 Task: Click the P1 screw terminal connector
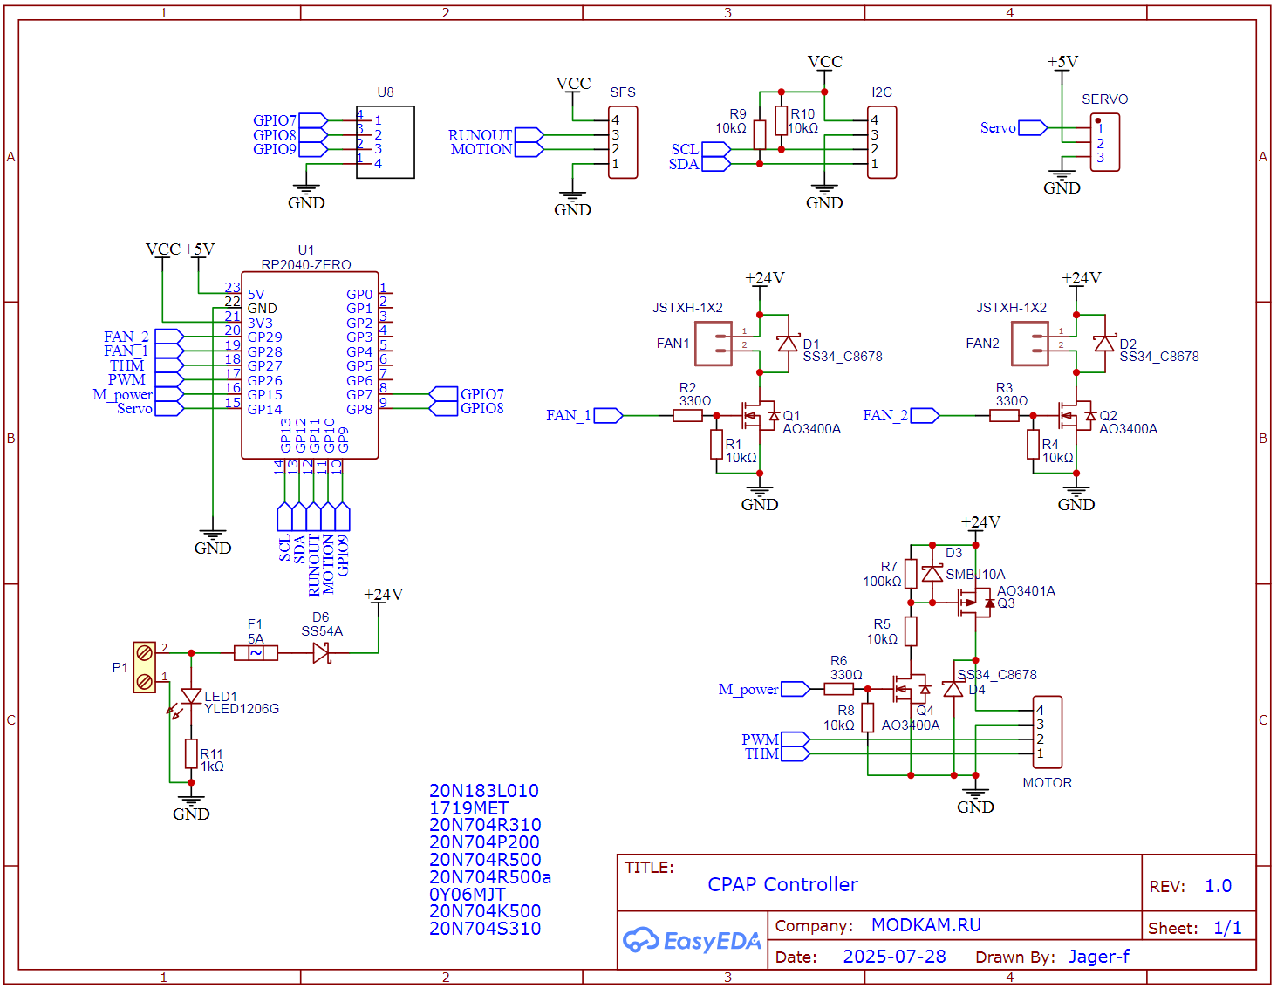[x=145, y=666]
